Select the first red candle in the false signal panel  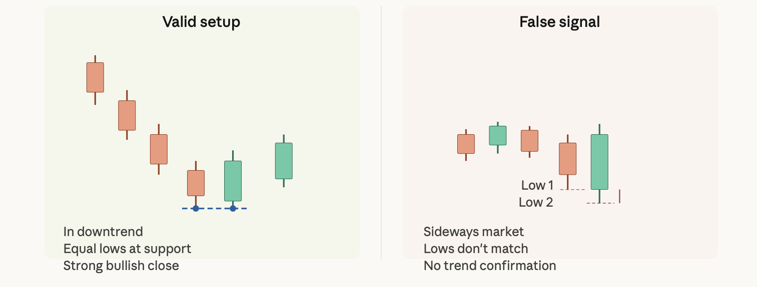[466, 144]
